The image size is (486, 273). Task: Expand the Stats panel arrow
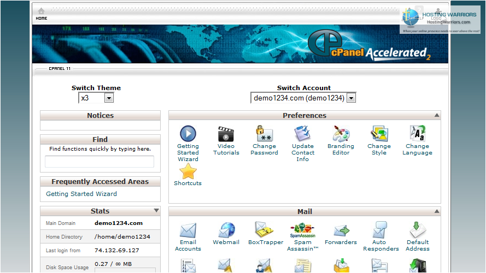coord(156,210)
